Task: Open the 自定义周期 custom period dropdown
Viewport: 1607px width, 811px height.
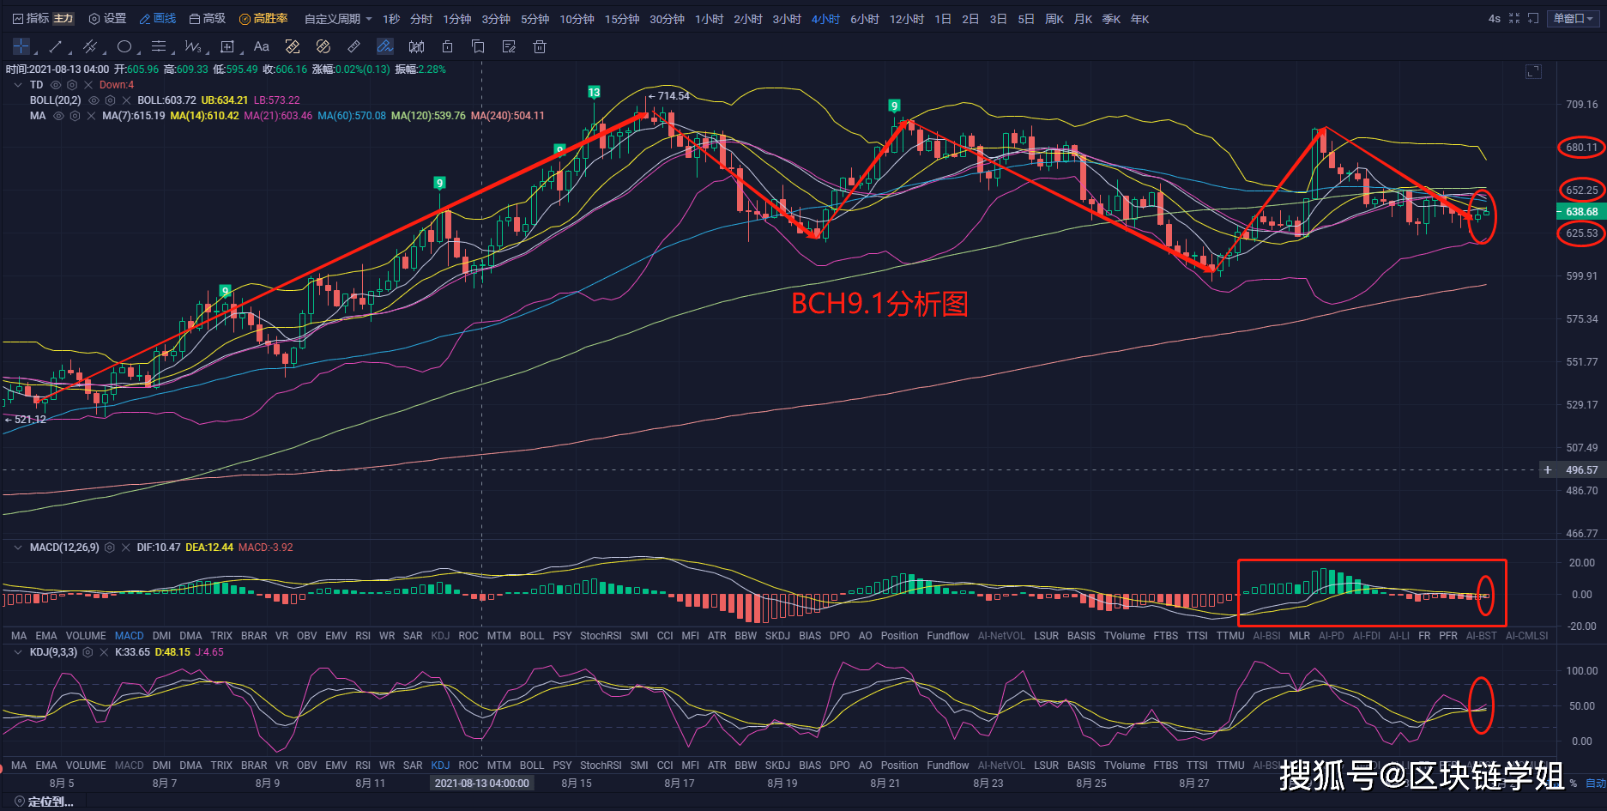Action: [338, 19]
